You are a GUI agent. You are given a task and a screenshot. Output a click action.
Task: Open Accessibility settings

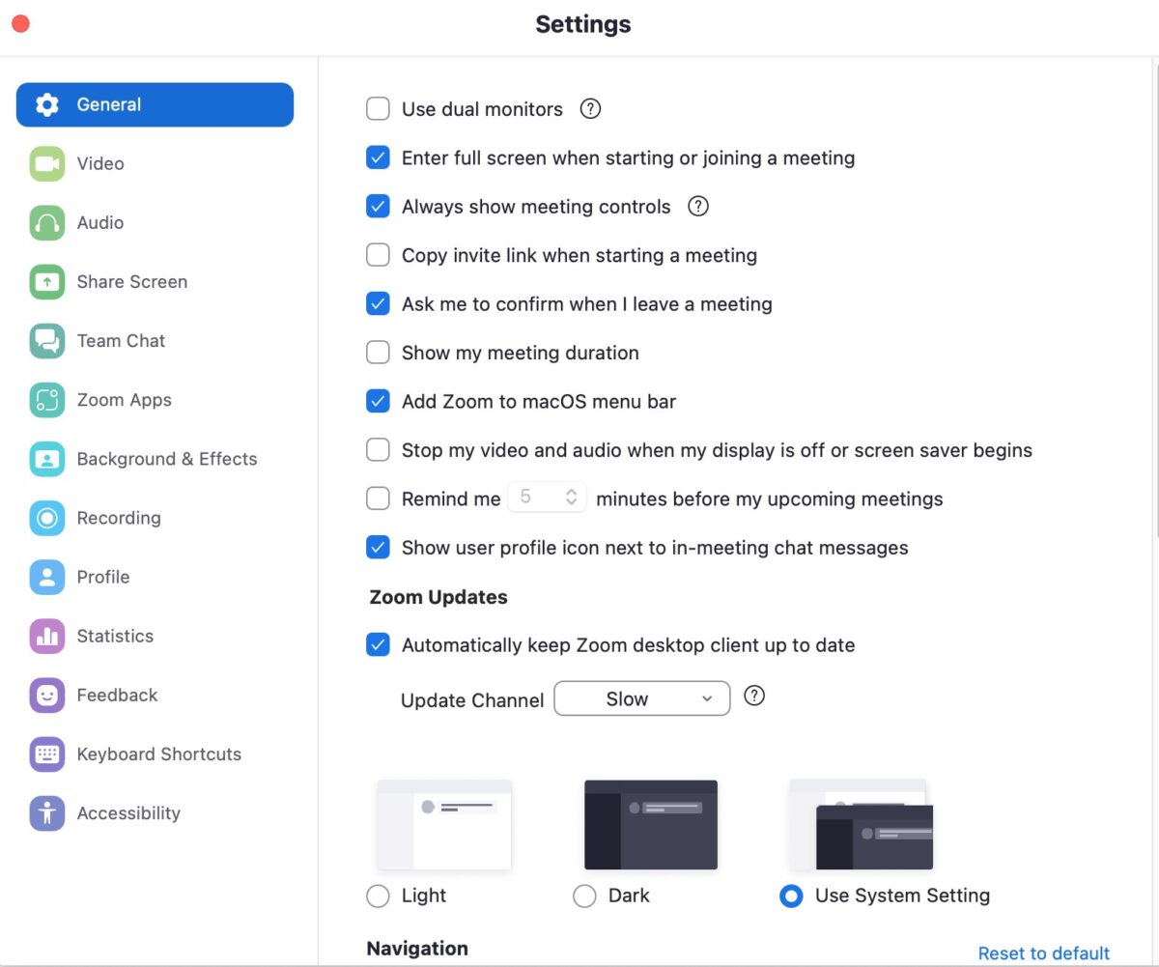155,812
